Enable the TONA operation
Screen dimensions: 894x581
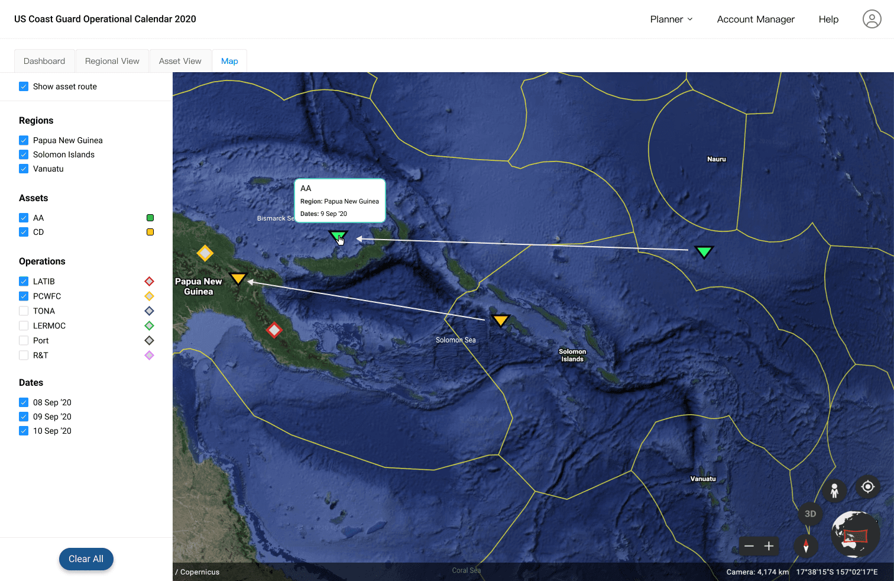(x=24, y=311)
